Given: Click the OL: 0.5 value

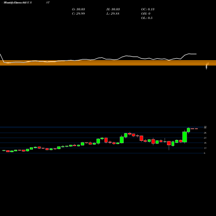Looking at the screenshot, I should (146, 18).
